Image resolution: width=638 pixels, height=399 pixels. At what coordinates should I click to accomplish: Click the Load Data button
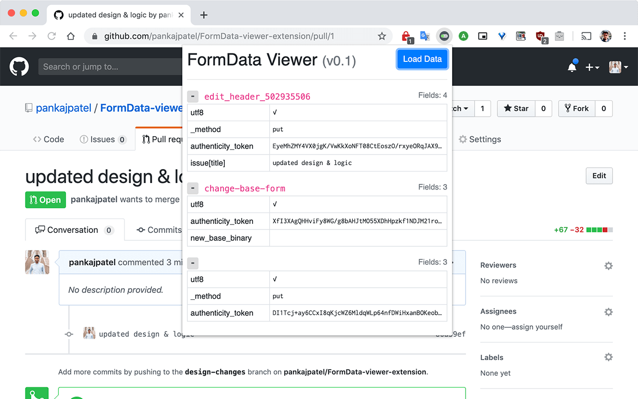(x=422, y=59)
